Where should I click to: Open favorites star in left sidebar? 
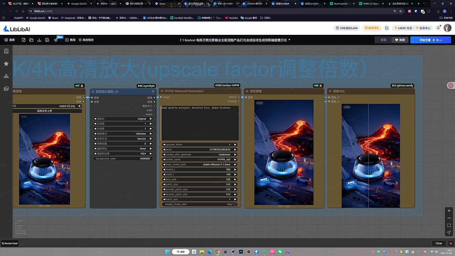pos(6,64)
